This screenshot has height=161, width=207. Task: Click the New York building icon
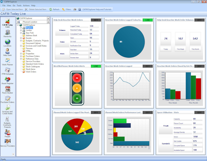24,33
